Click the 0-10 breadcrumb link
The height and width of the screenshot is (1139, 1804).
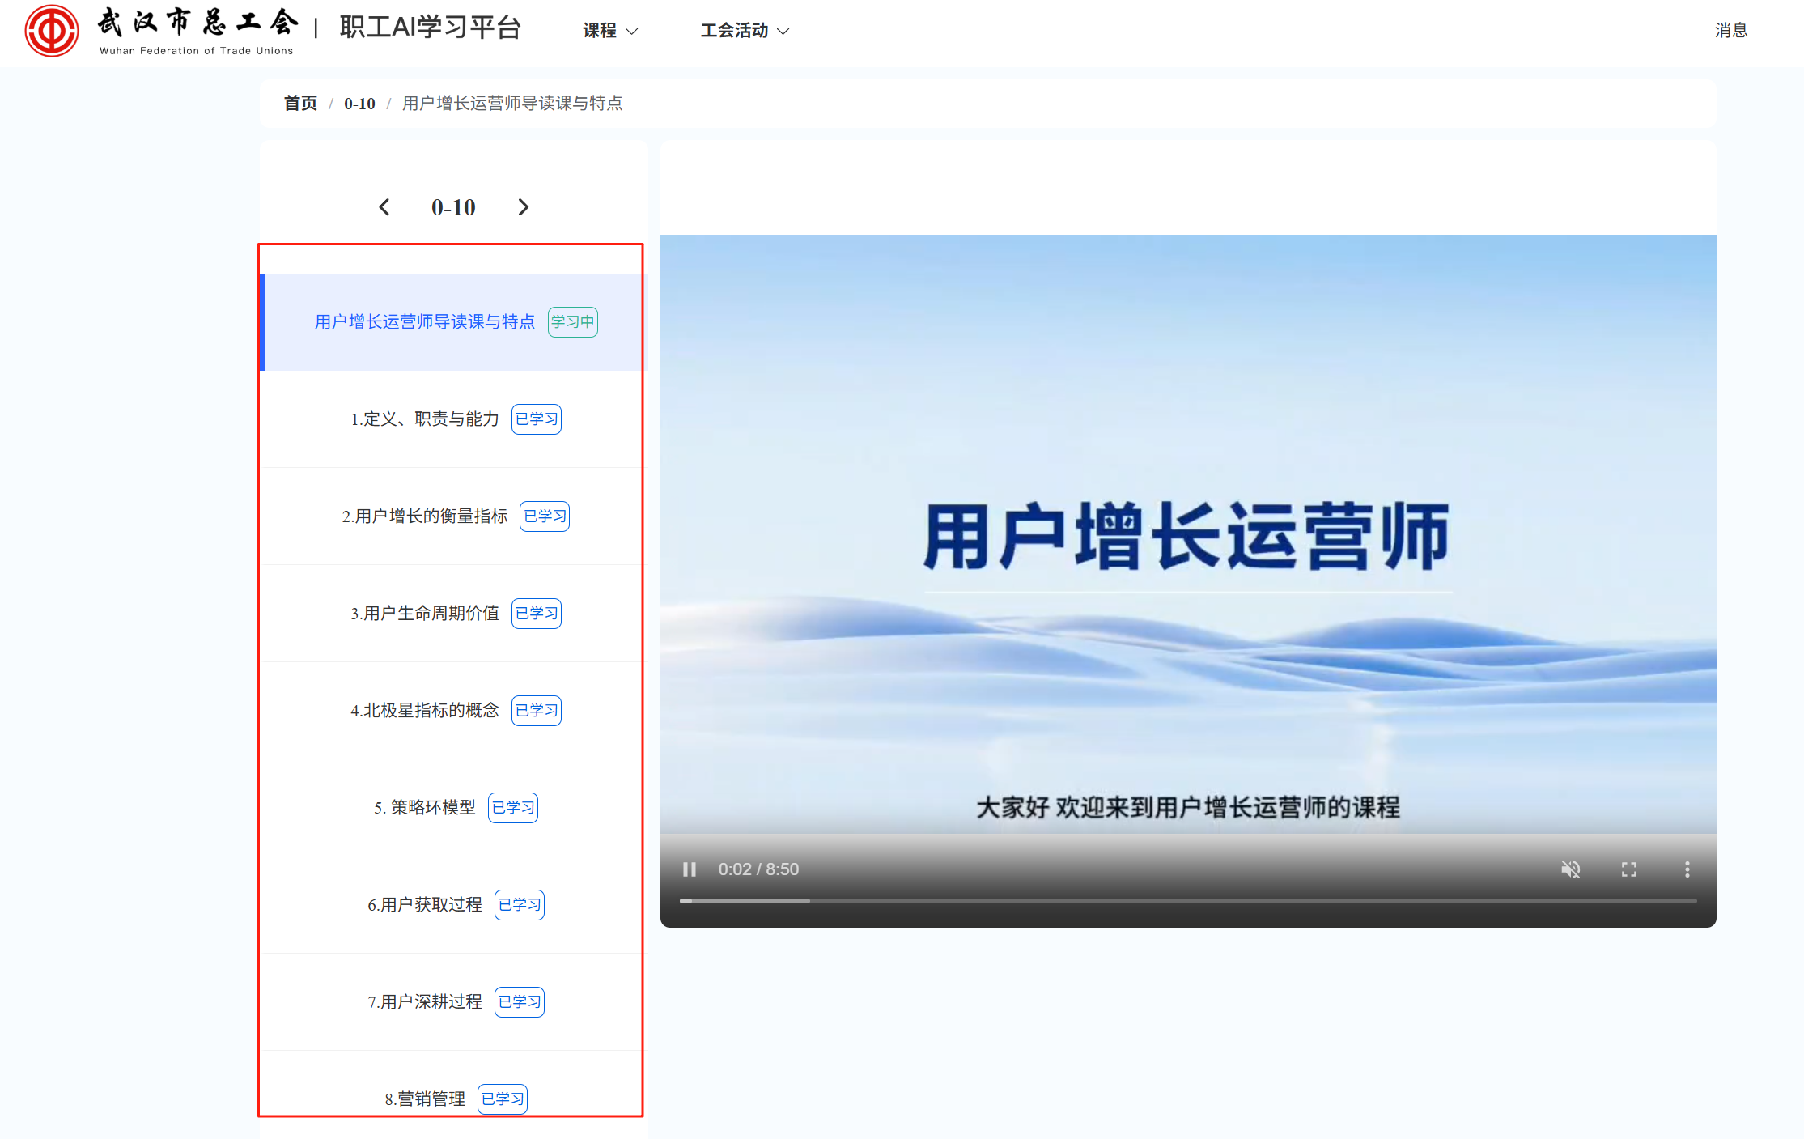click(x=359, y=104)
